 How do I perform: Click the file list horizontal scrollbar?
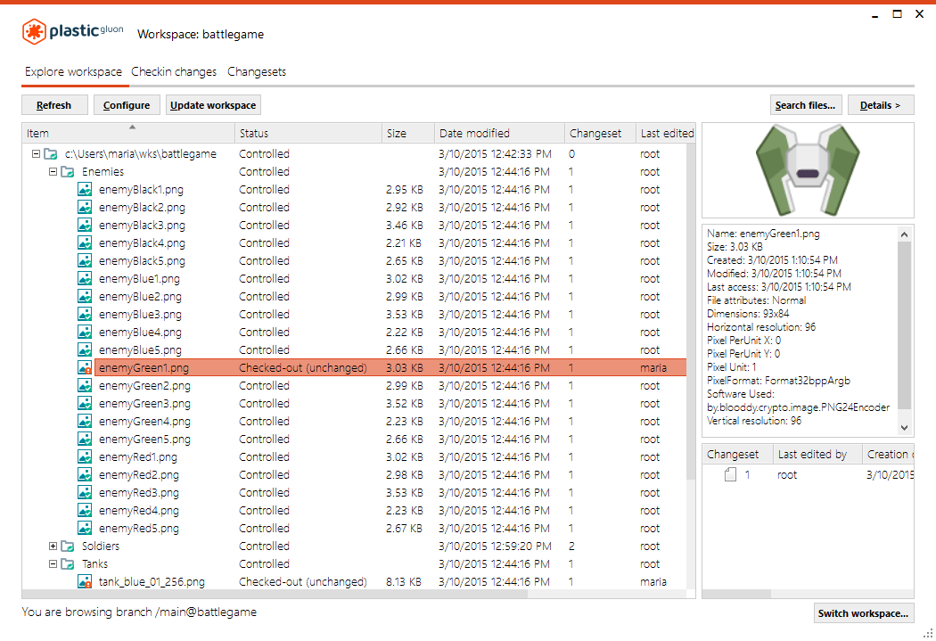275,594
